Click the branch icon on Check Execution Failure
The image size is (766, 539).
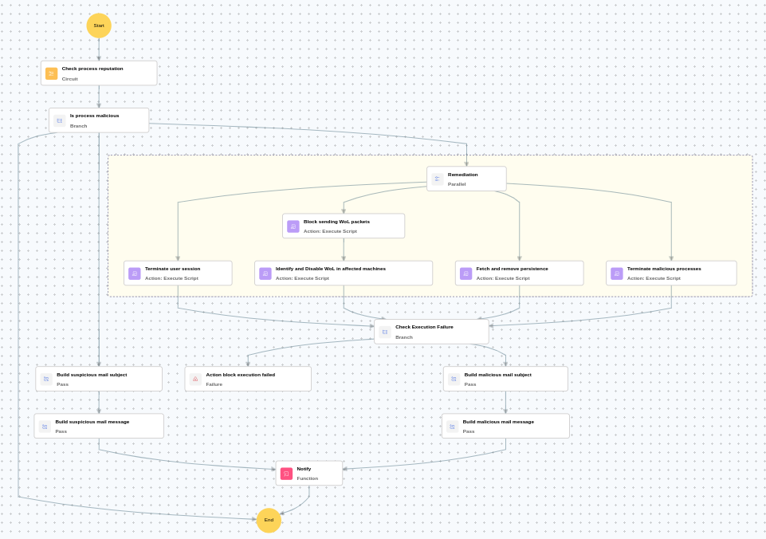[385, 332]
